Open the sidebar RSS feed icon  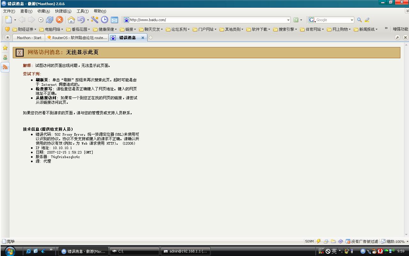pyautogui.click(x=5, y=67)
